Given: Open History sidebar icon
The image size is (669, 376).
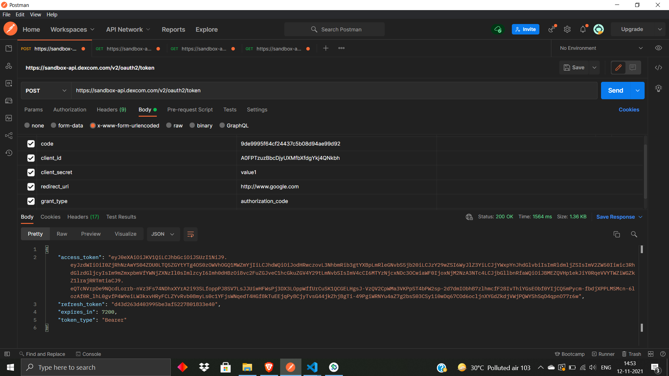Looking at the screenshot, I should click(x=9, y=153).
